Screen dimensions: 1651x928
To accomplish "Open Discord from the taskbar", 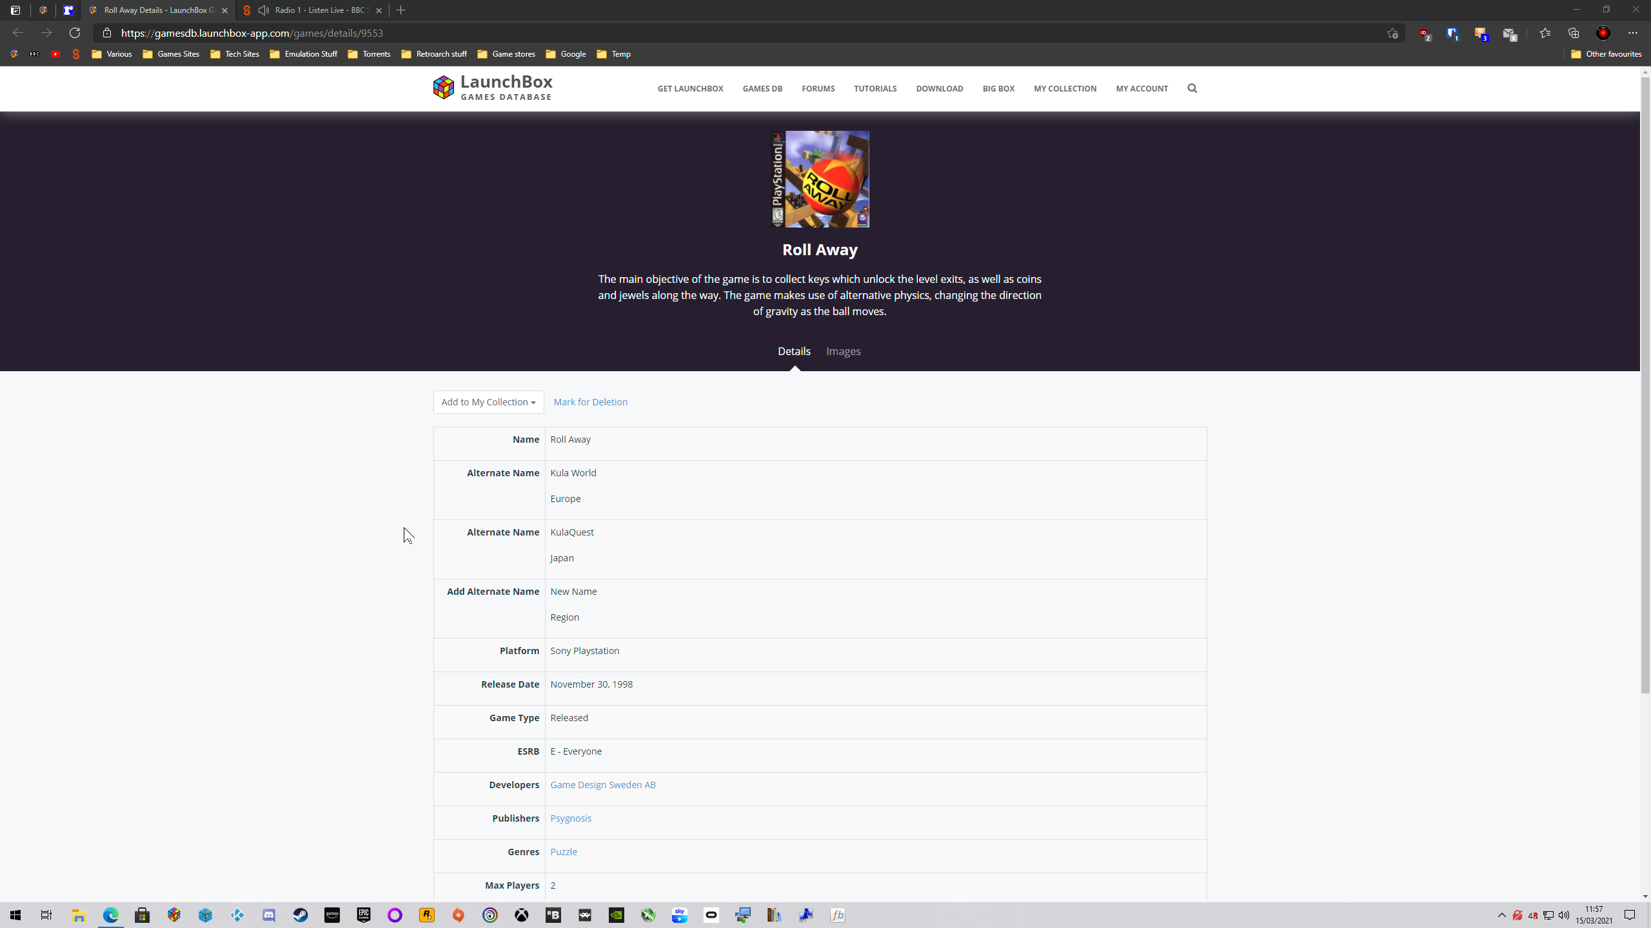I will pos(269,915).
